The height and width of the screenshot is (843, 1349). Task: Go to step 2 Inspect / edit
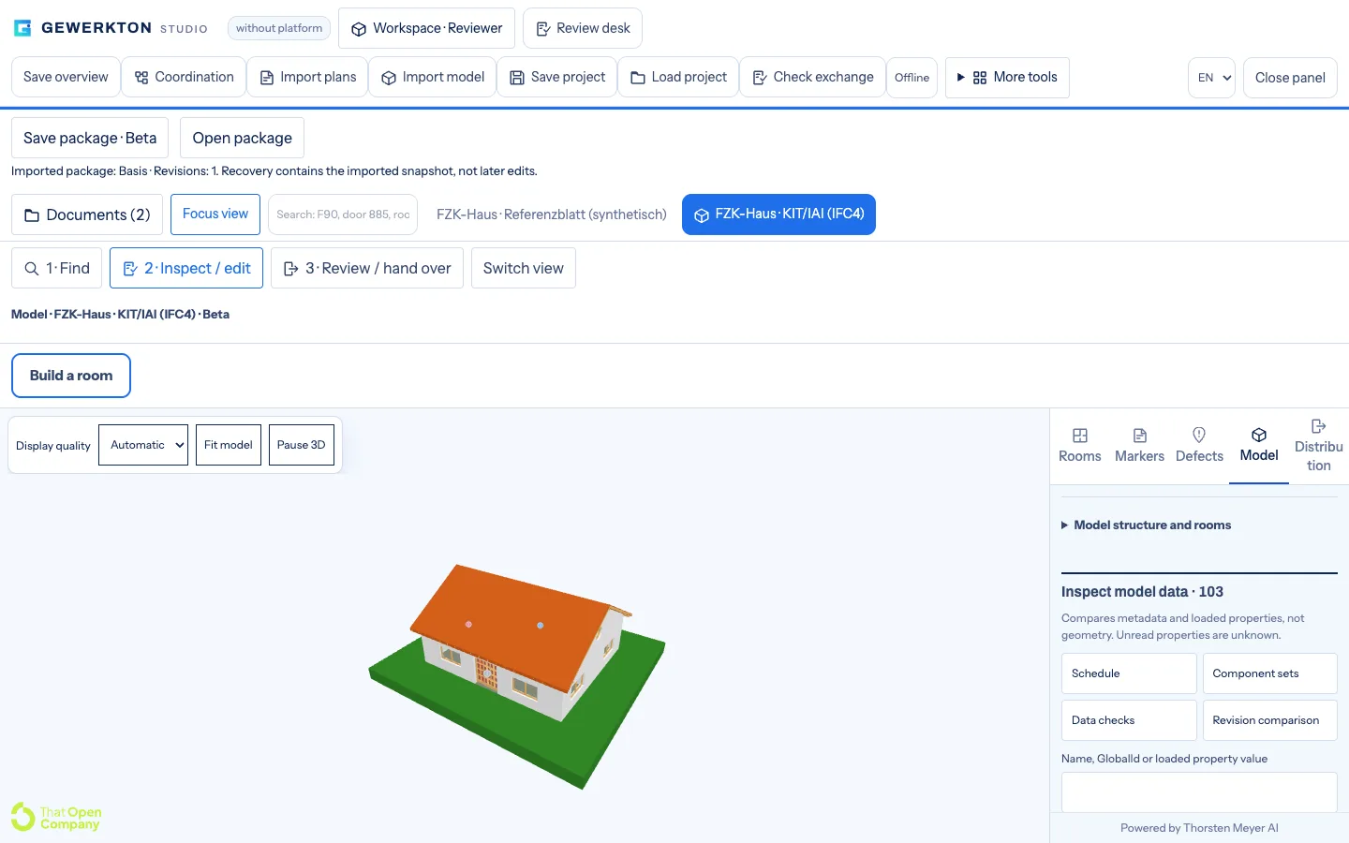coord(186,268)
